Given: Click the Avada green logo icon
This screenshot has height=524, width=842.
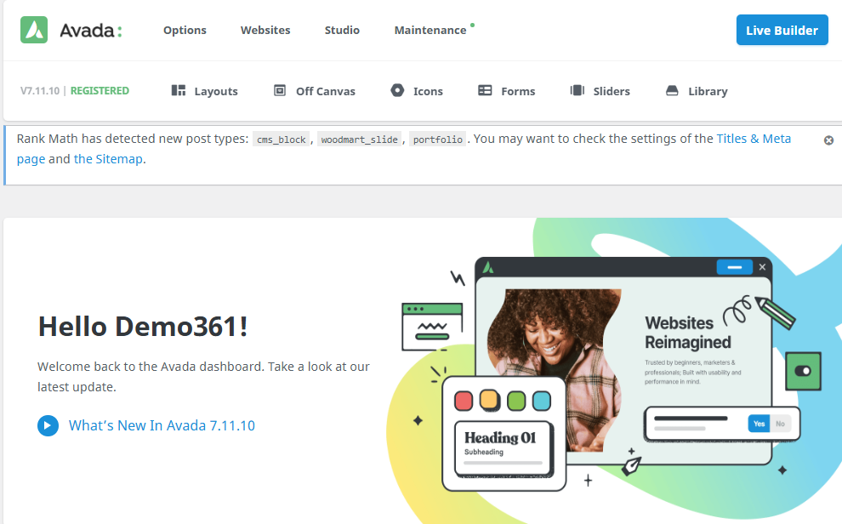Looking at the screenshot, I should coord(34,30).
